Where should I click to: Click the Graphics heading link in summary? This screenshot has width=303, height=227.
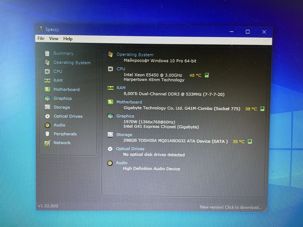[x=125, y=116]
